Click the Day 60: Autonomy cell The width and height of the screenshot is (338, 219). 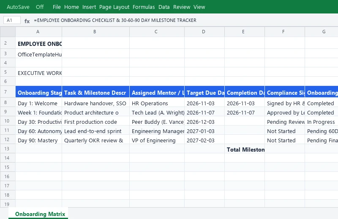point(38,131)
